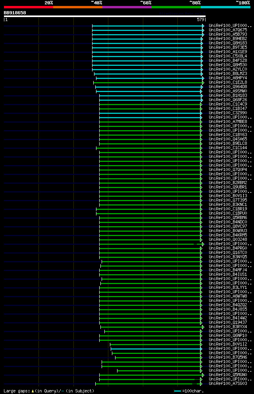The image size is (254, 394).
Task: Select UniRef100_C1BPU0 label
Action: (228, 213)
